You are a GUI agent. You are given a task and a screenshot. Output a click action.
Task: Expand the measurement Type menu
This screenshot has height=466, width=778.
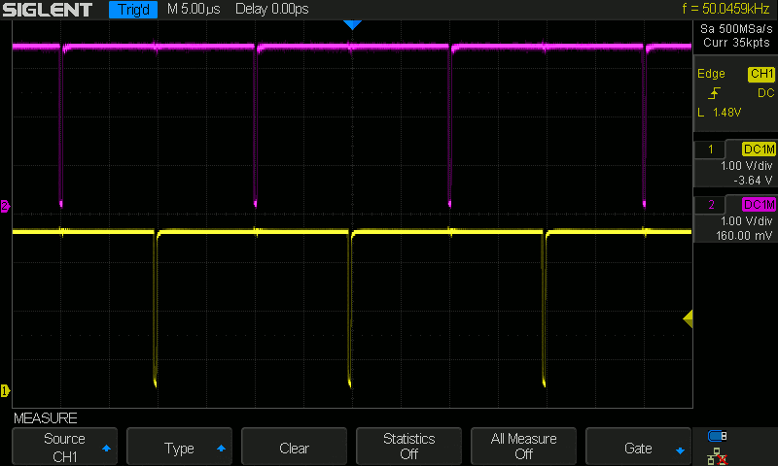click(x=179, y=448)
